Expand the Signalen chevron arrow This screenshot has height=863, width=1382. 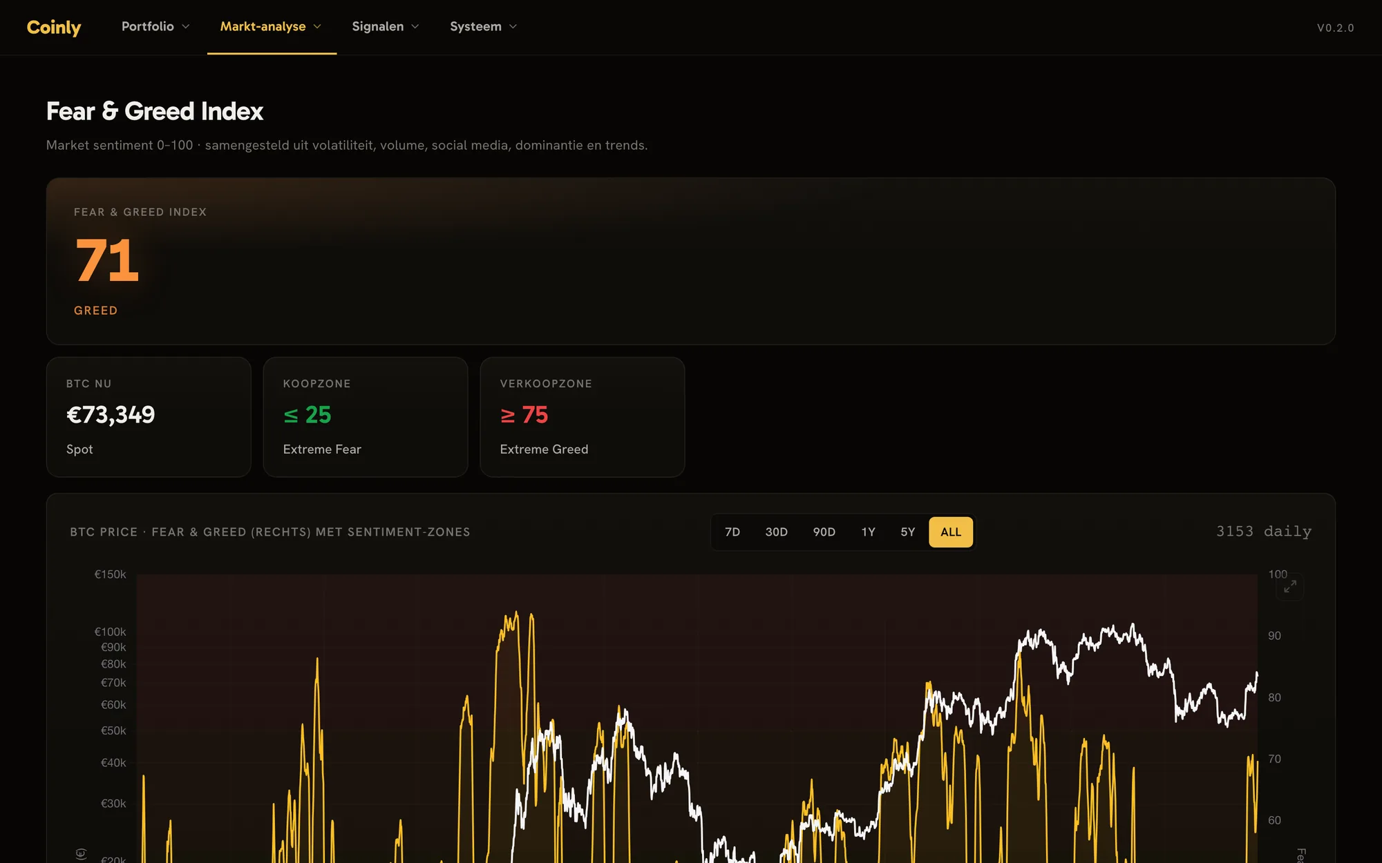point(415,27)
